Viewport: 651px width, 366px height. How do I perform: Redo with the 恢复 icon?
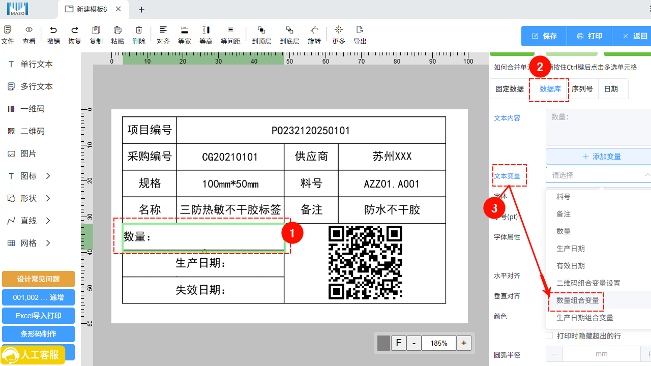tap(75, 30)
